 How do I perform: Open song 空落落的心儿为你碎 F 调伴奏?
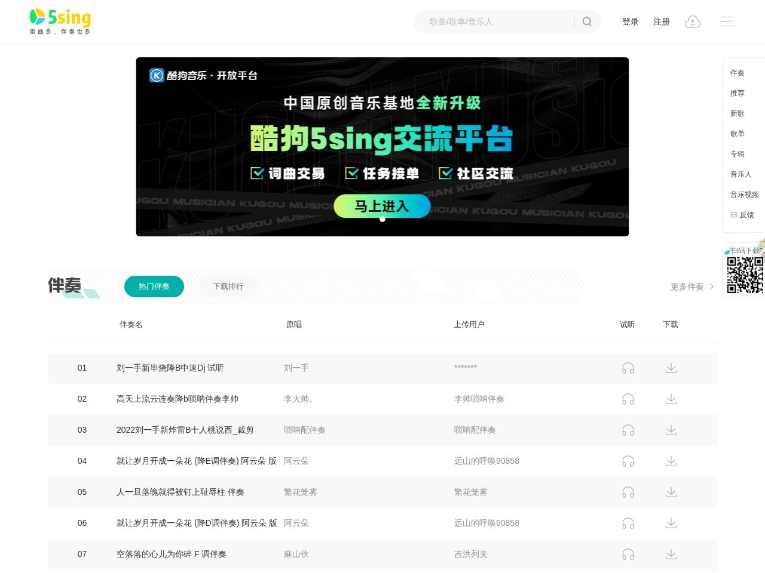(172, 554)
